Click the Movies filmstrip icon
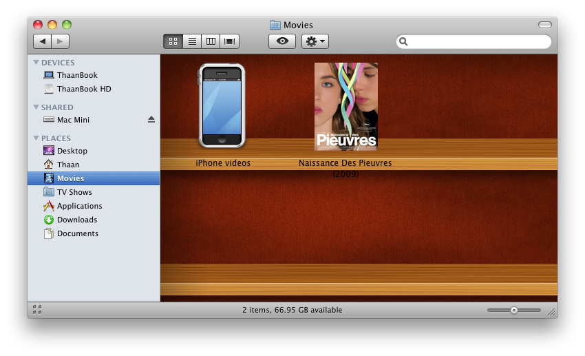 pyautogui.click(x=49, y=178)
